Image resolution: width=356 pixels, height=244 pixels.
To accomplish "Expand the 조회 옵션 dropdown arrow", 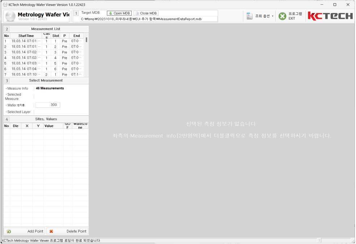I will coord(273,16).
